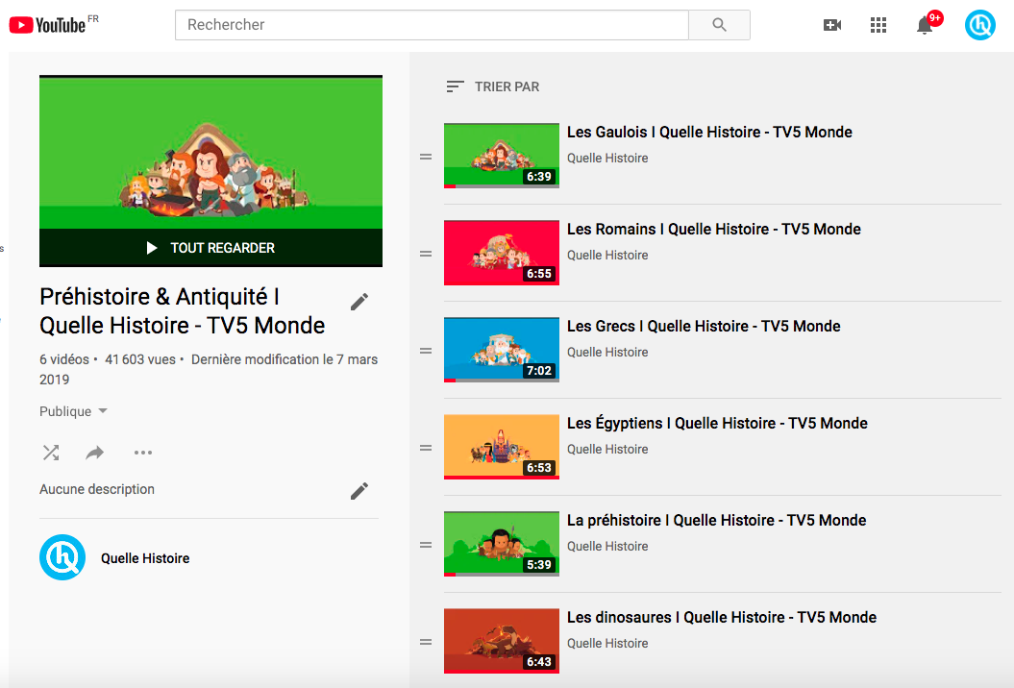Click the Aucune description text
Viewport: 1014px width, 688px height.
click(x=97, y=489)
